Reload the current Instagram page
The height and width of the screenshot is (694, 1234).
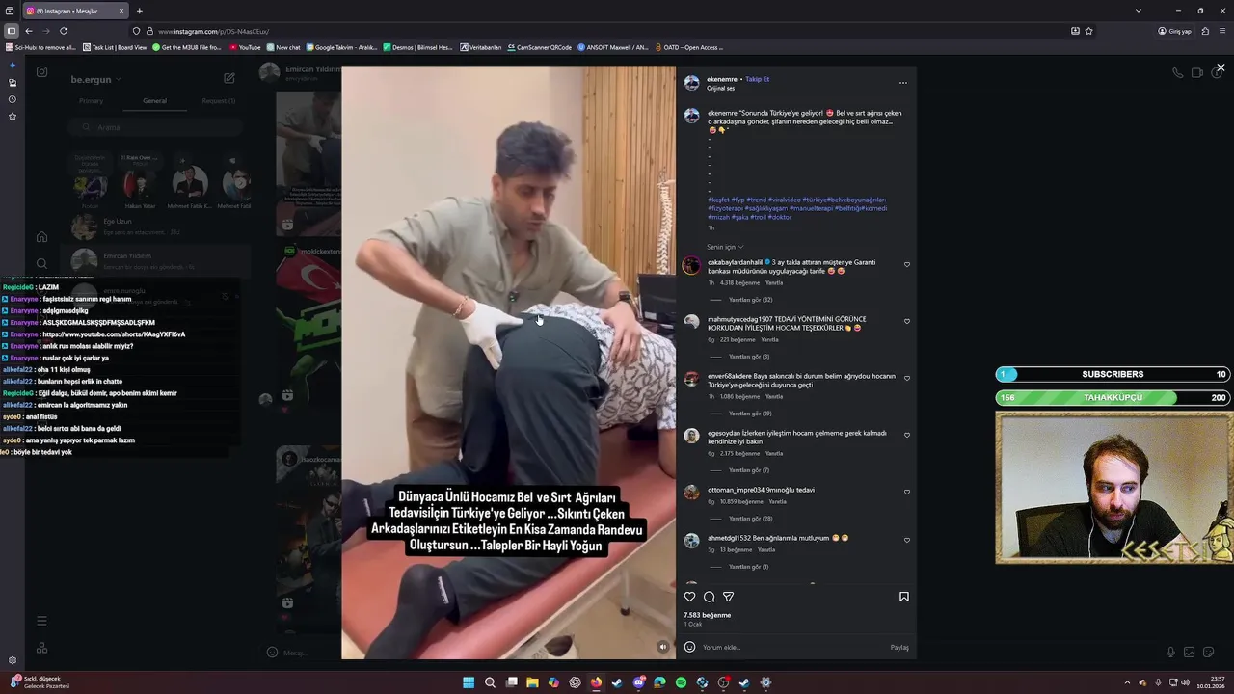(x=64, y=31)
